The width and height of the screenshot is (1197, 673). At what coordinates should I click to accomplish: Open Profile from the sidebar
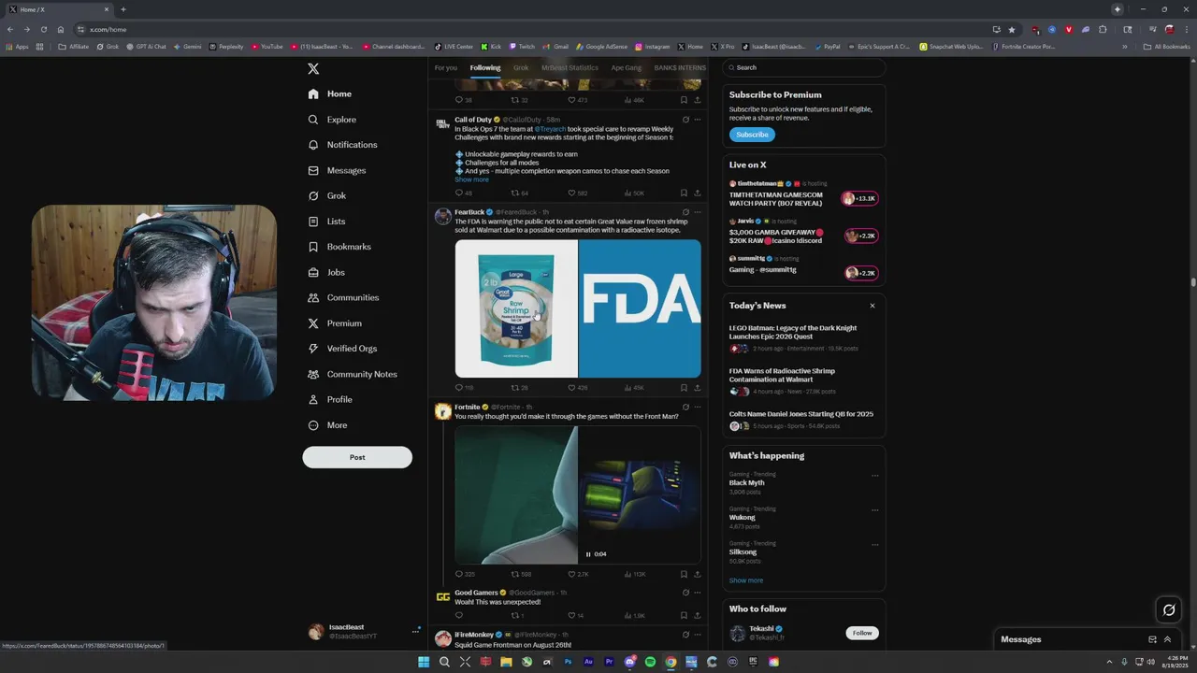(330, 399)
